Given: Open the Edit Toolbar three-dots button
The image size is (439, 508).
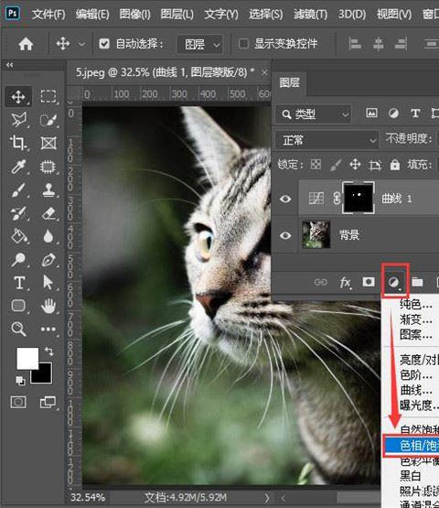Looking at the screenshot, I should point(48,330).
